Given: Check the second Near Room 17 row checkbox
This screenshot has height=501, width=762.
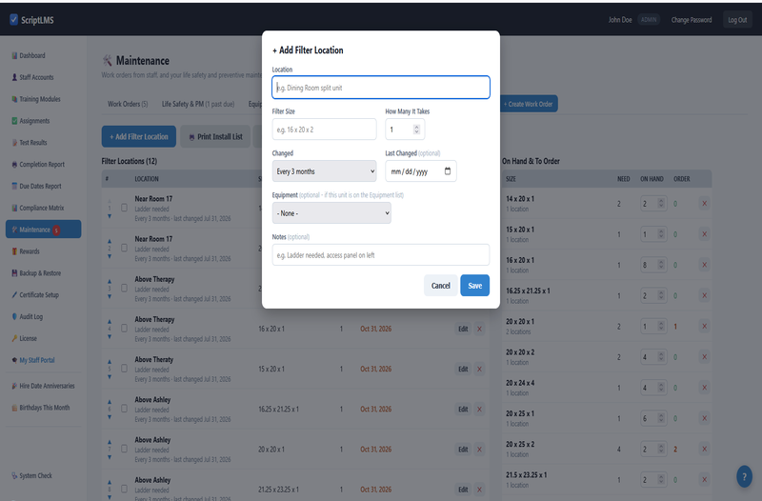Looking at the screenshot, I should point(125,248).
